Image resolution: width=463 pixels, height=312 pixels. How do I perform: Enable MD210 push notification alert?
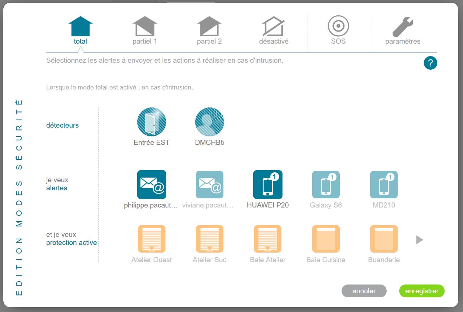(384, 184)
